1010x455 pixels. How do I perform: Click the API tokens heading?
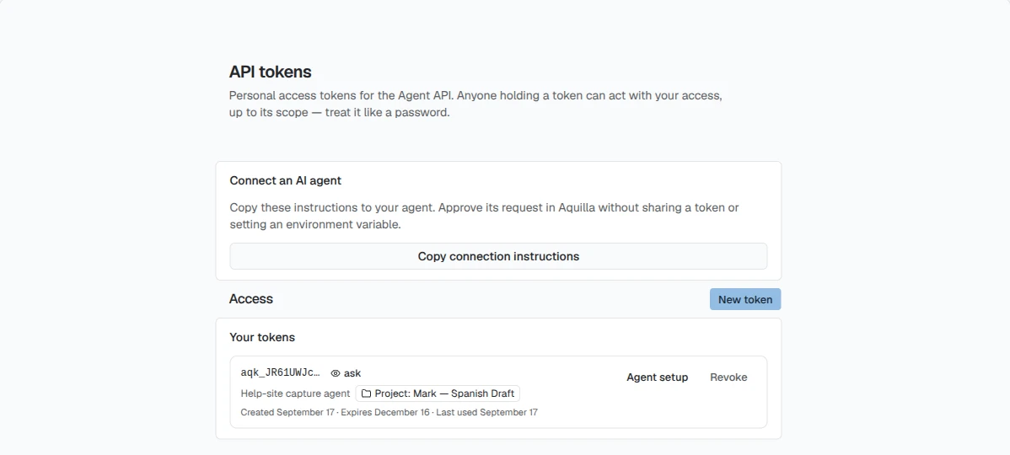tap(270, 72)
